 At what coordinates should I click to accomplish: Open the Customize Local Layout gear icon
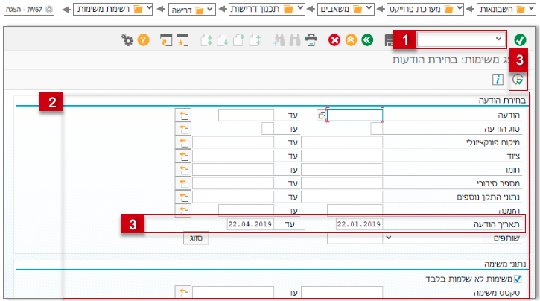tap(127, 40)
